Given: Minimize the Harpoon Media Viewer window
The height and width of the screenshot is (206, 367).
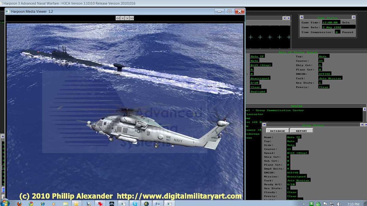Looking at the screenshot, I should point(219,11).
